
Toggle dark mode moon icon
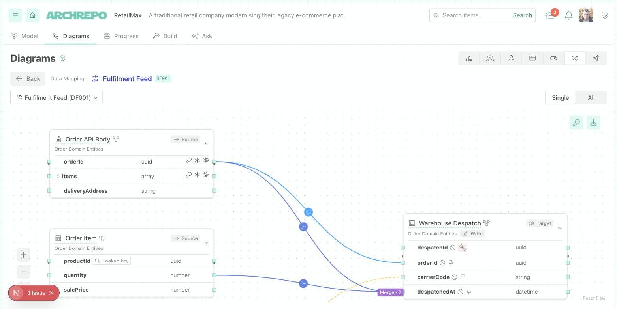pos(605,15)
